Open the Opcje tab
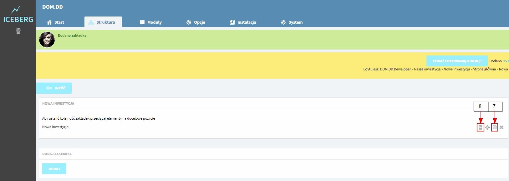The width and height of the screenshot is (509, 181). (196, 22)
